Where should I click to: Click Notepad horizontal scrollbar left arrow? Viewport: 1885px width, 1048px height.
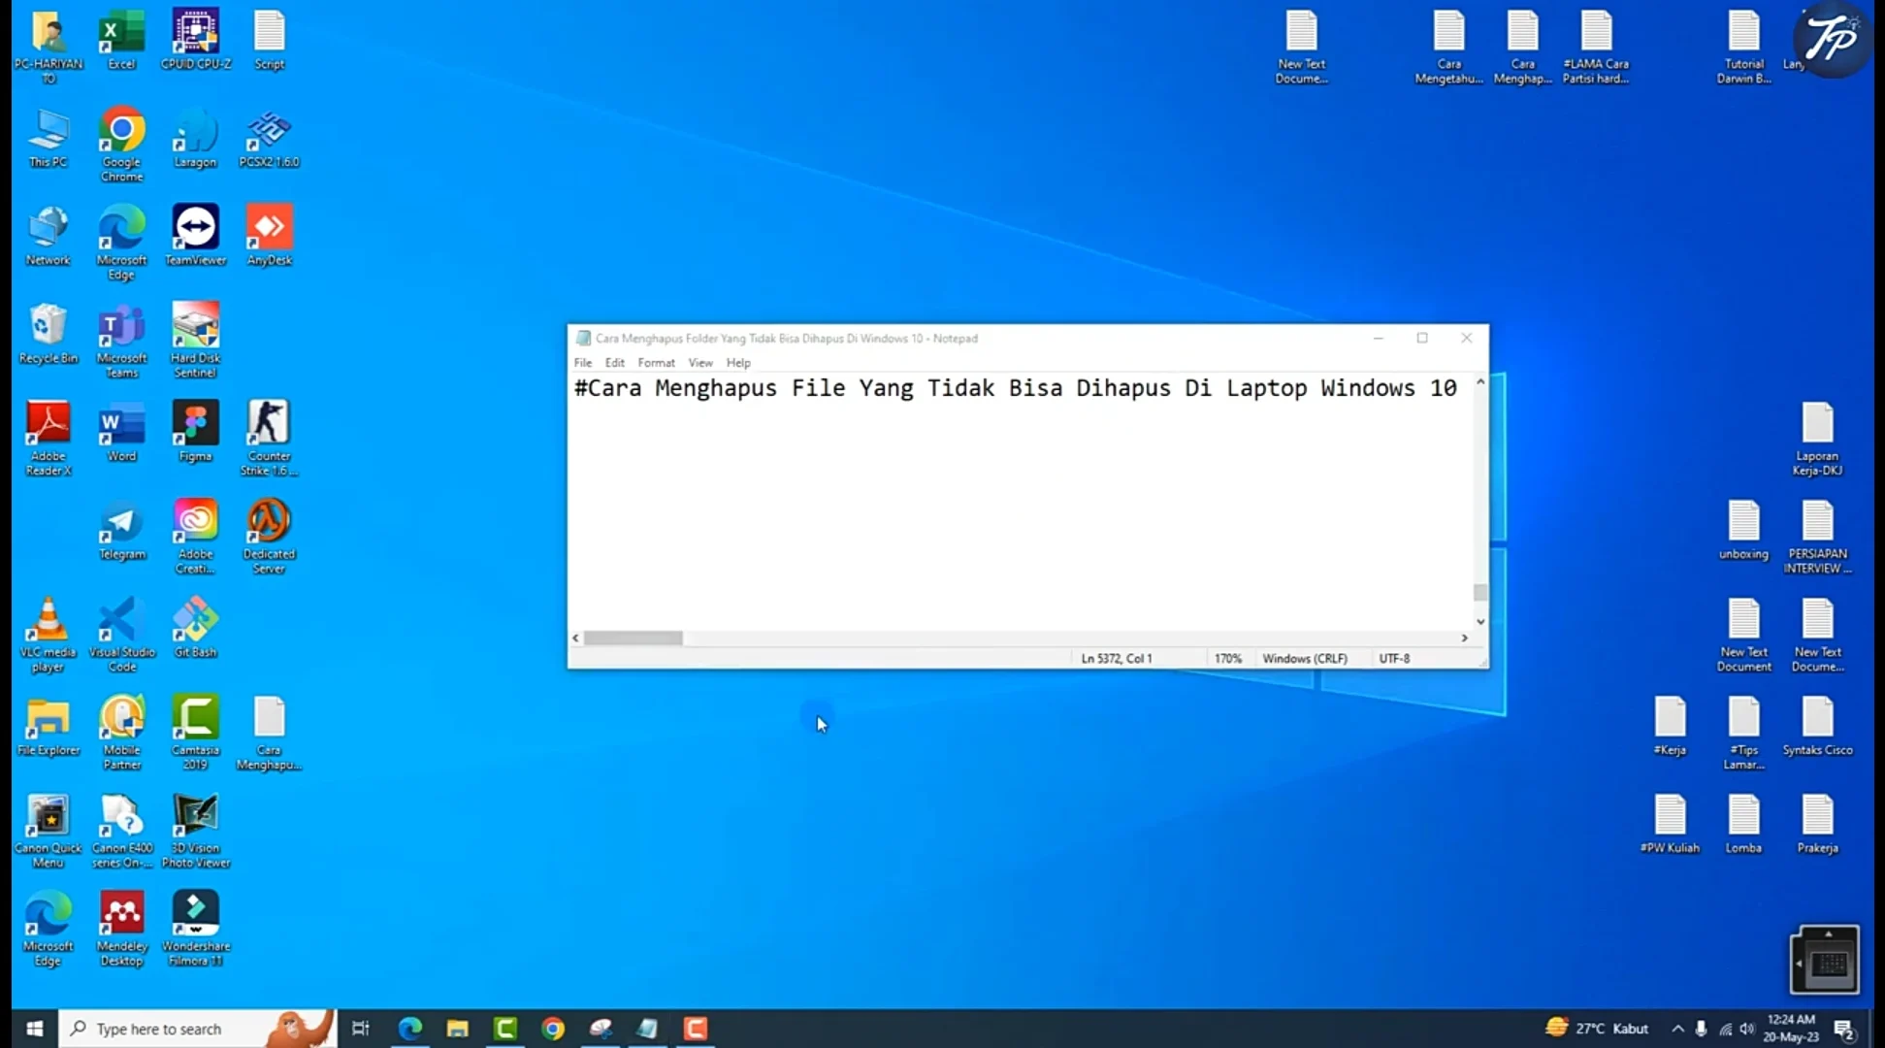[576, 638]
